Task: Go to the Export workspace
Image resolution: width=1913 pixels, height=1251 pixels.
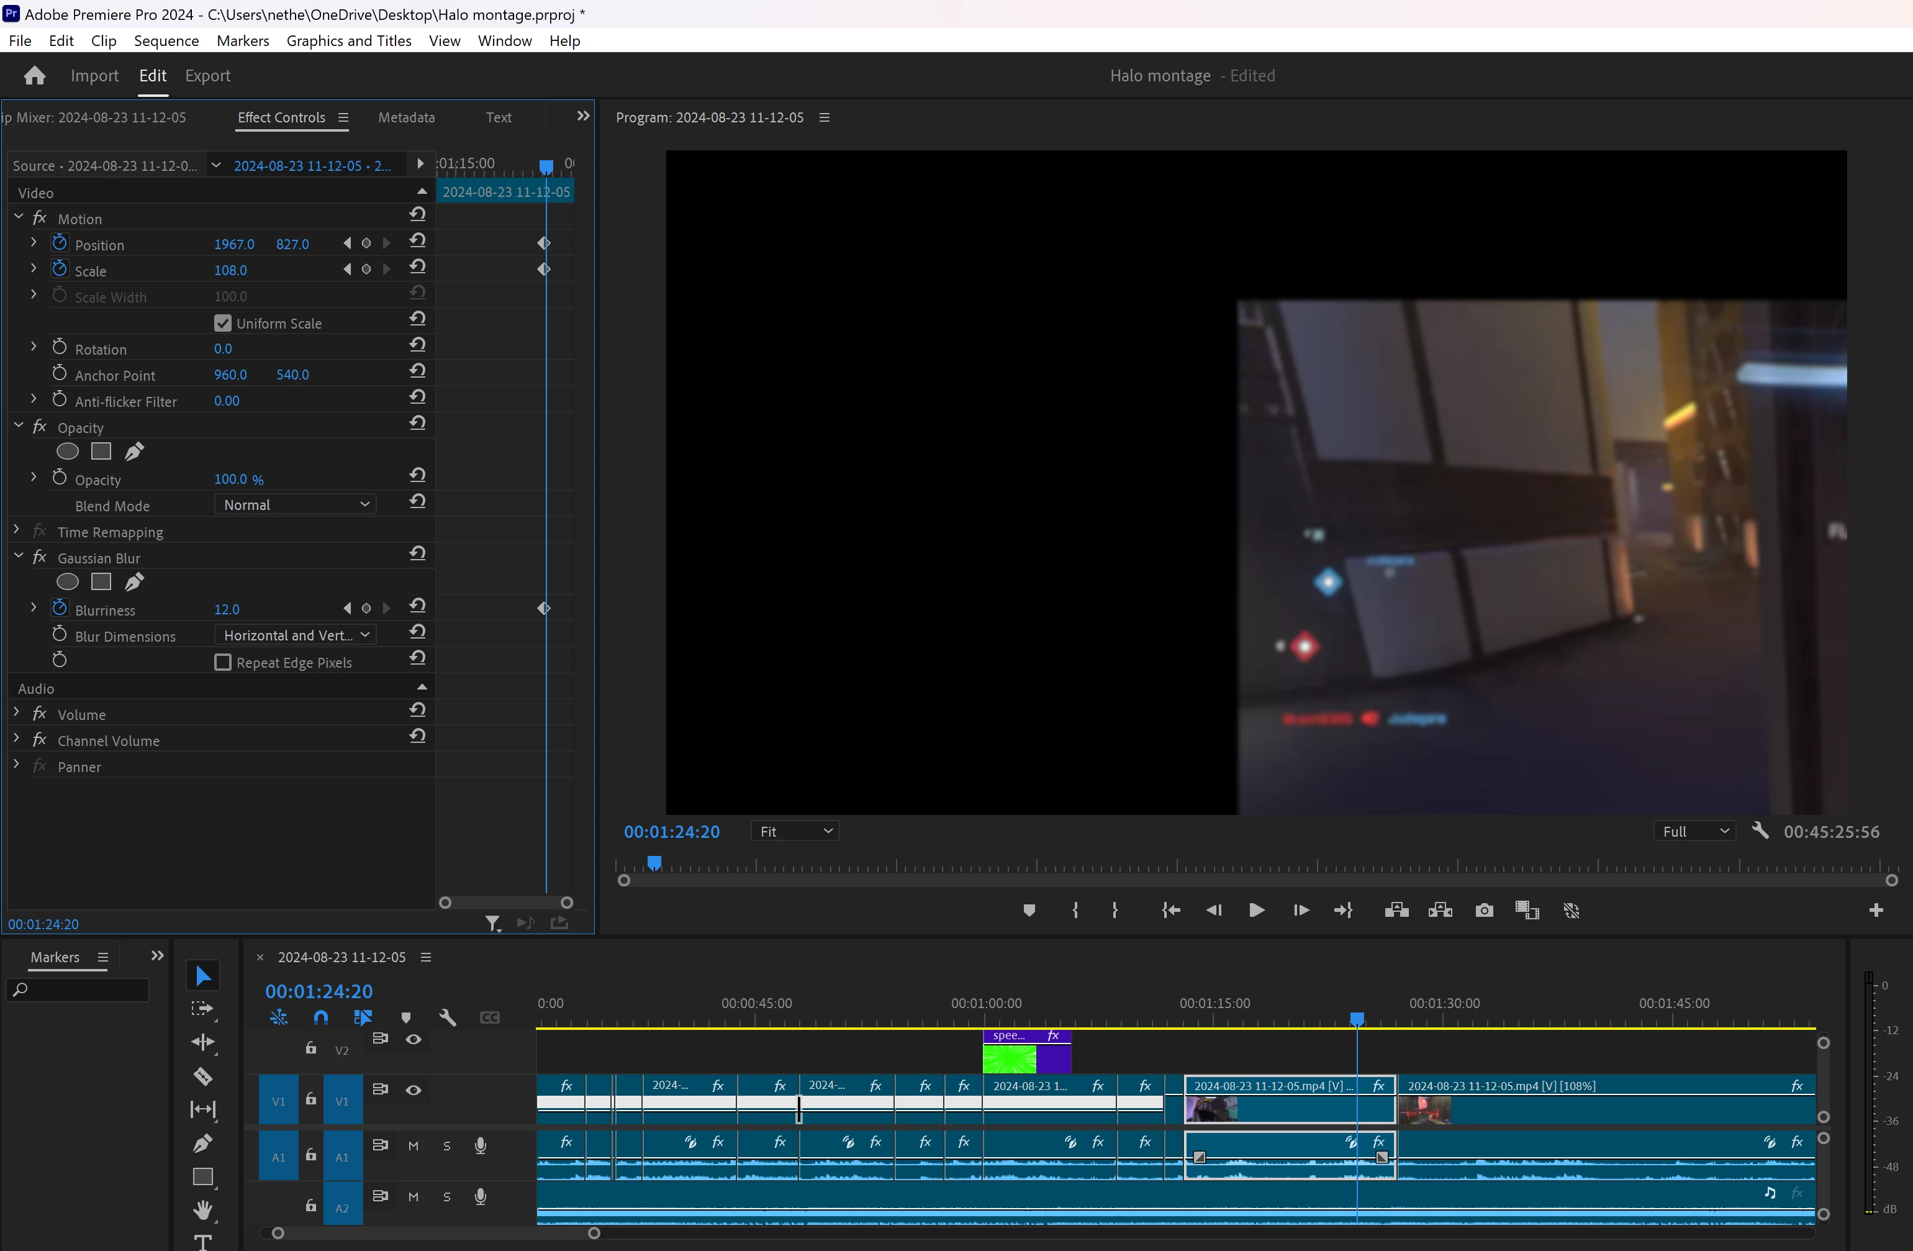Action: coord(207,76)
